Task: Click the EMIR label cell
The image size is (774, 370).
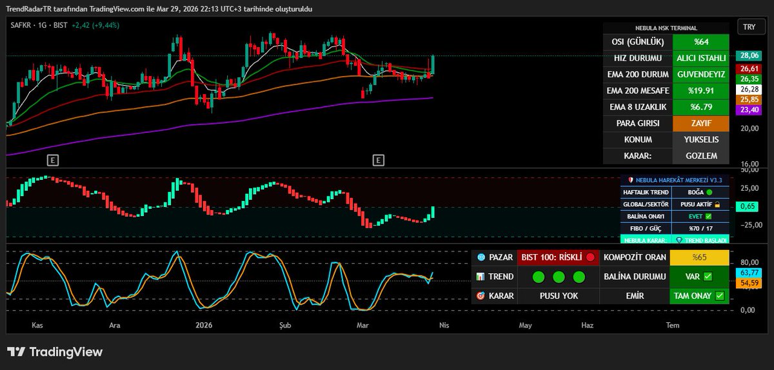Action: 635,296
